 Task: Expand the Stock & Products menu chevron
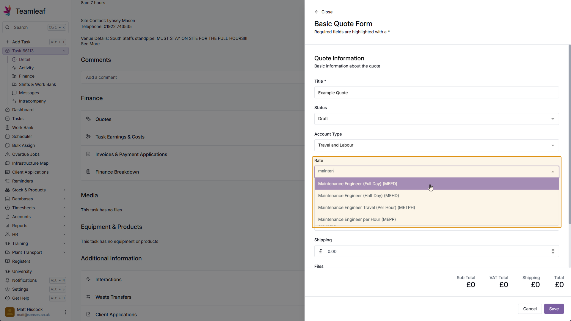point(64,190)
